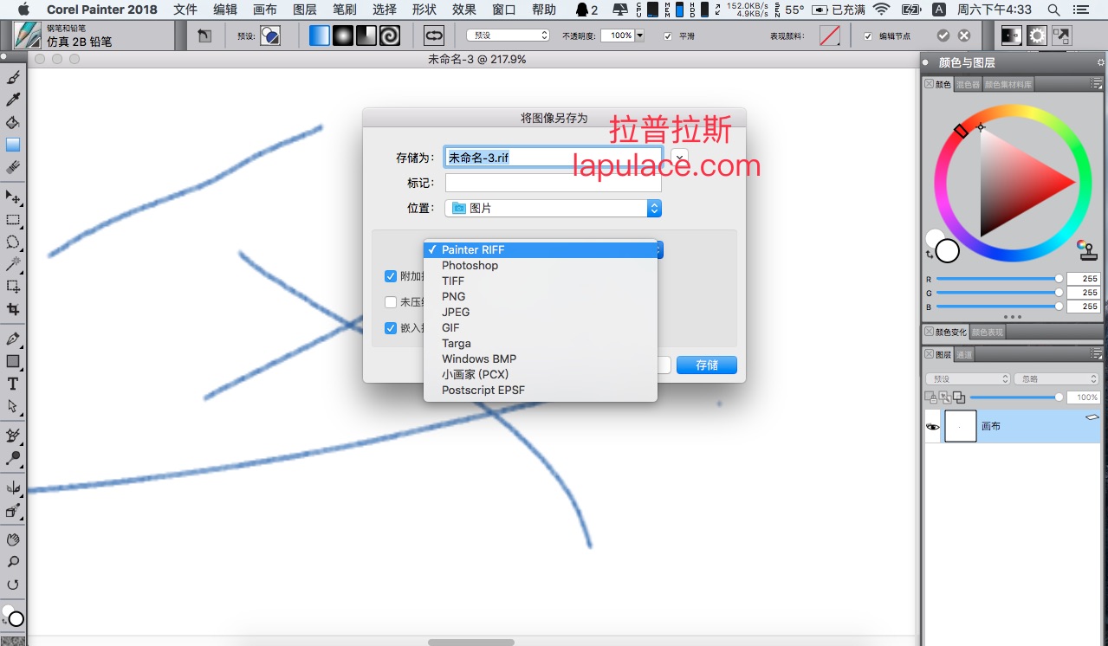This screenshot has height=646, width=1108.
Task: Toggle the 平滑 checkbox
Action: pos(667,36)
